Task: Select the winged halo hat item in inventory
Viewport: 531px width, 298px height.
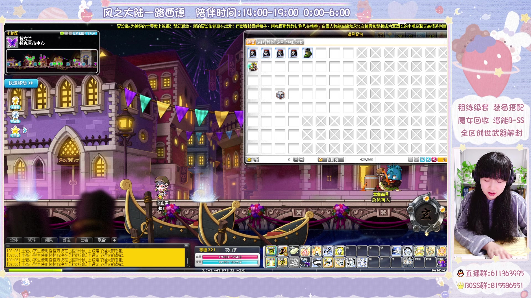Action: [x=253, y=67]
